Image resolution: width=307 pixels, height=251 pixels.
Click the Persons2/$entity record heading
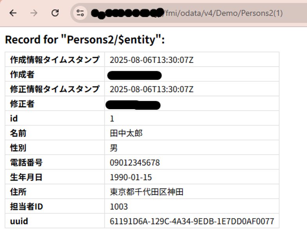pyautogui.click(x=85, y=40)
